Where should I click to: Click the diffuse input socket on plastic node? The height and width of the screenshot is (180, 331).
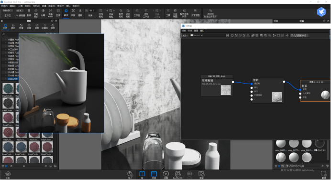pyautogui.click(x=252, y=84)
